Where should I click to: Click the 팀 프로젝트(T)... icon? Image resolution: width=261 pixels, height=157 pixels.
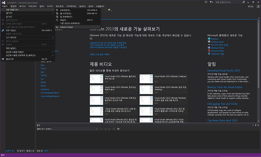pos(57,17)
